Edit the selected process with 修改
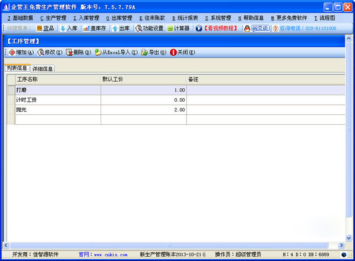The width and height of the screenshot is (355, 261). point(50,52)
